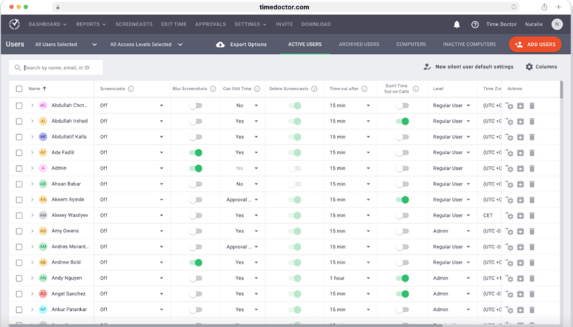Click Don't Time Out on Calls info icon
The width and height of the screenshot is (573, 327).
click(x=416, y=89)
